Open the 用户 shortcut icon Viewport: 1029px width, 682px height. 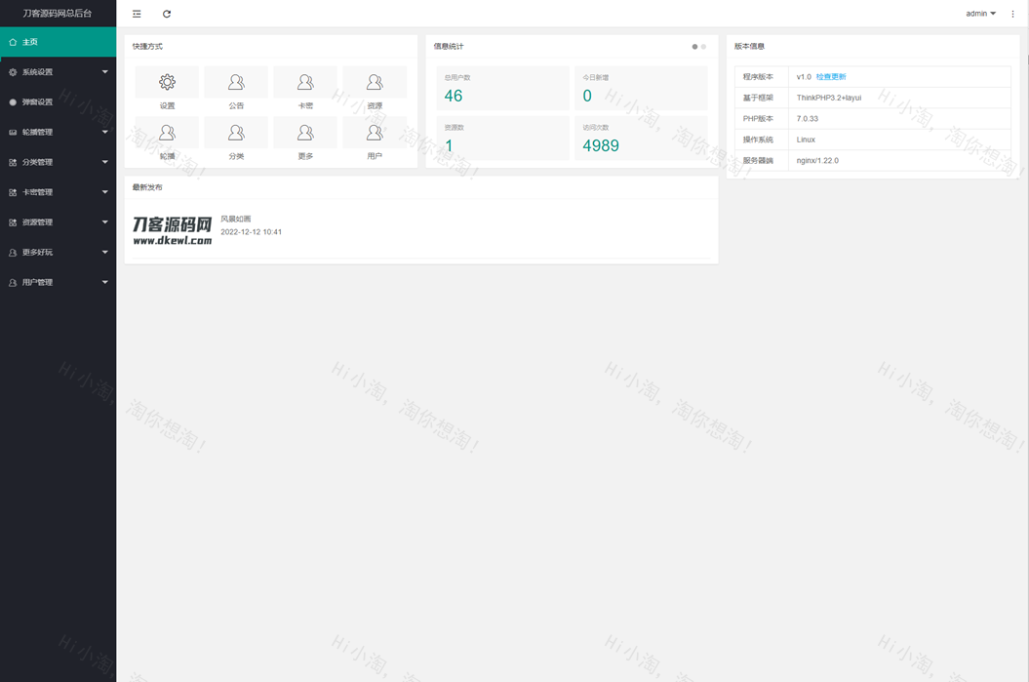pyautogui.click(x=375, y=134)
